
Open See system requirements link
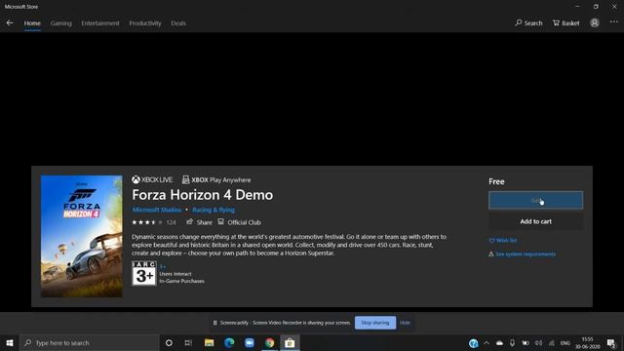(523, 253)
